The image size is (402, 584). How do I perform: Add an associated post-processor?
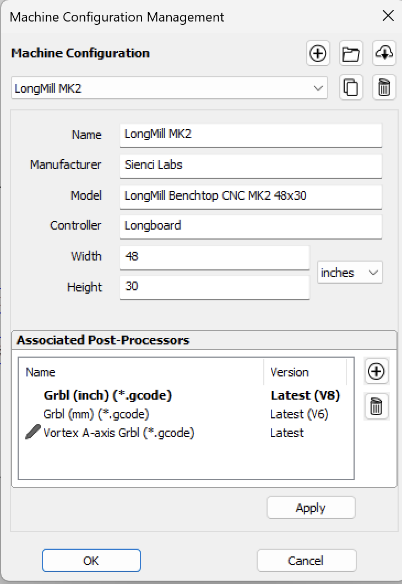point(376,371)
